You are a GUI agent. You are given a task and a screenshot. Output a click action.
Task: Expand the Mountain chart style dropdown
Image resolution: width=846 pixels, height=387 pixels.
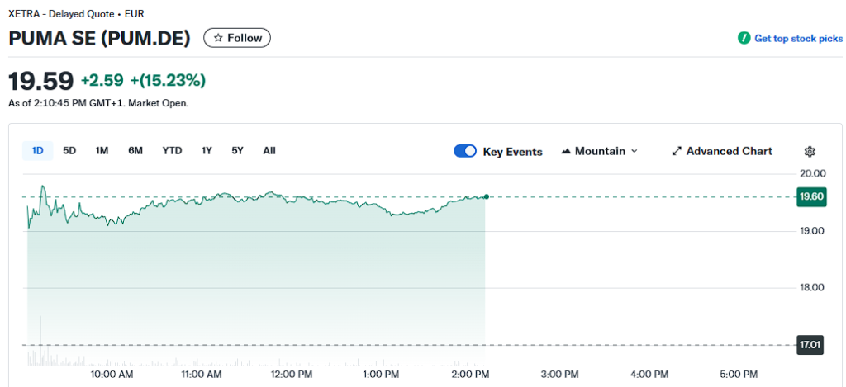point(634,151)
